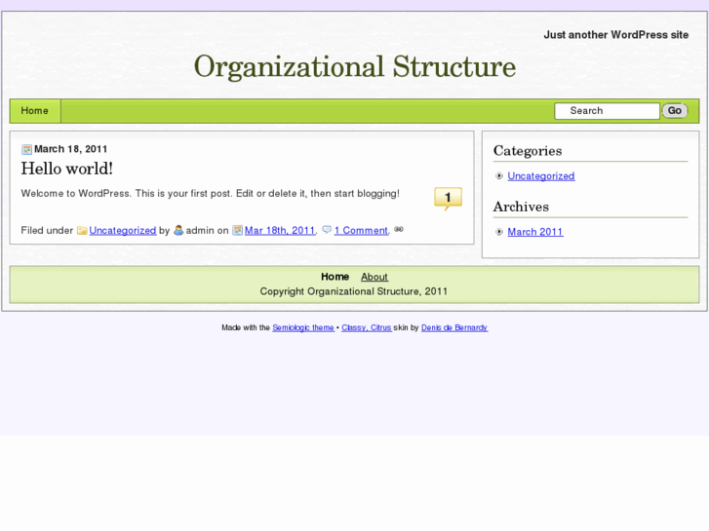Click the March 18, 2011 date heading
The width and height of the screenshot is (709, 531).
tap(71, 149)
